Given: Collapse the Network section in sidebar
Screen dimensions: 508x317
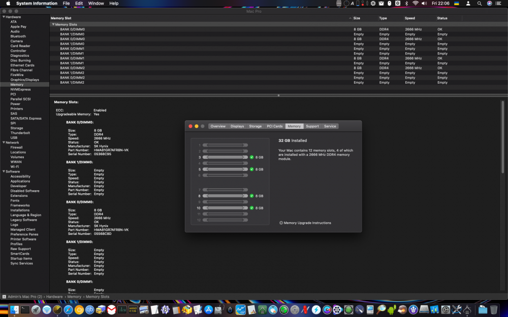Looking at the screenshot, I should click(4, 143).
